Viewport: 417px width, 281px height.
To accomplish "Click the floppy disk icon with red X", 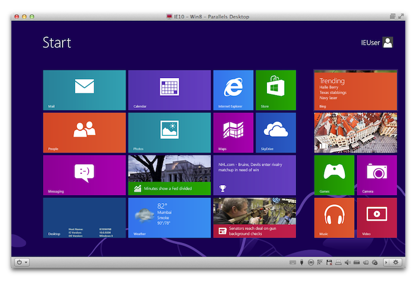I will pos(329,263).
